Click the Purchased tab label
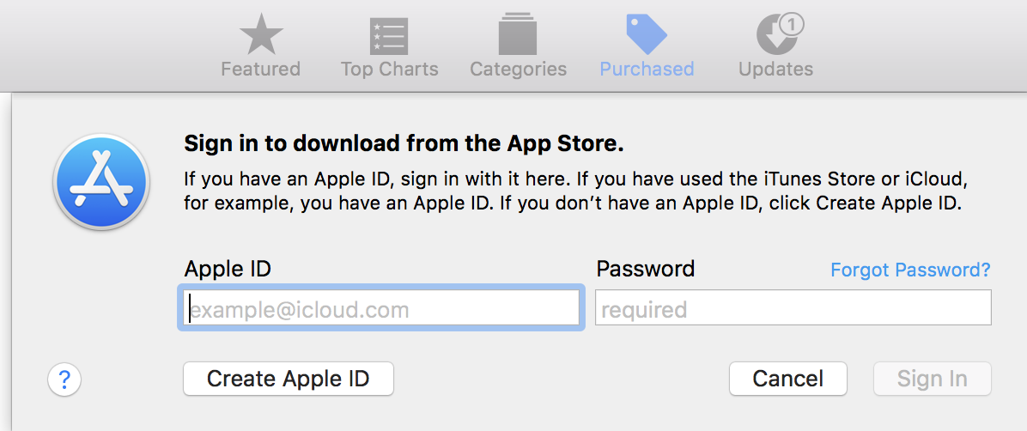 click(x=647, y=70)
